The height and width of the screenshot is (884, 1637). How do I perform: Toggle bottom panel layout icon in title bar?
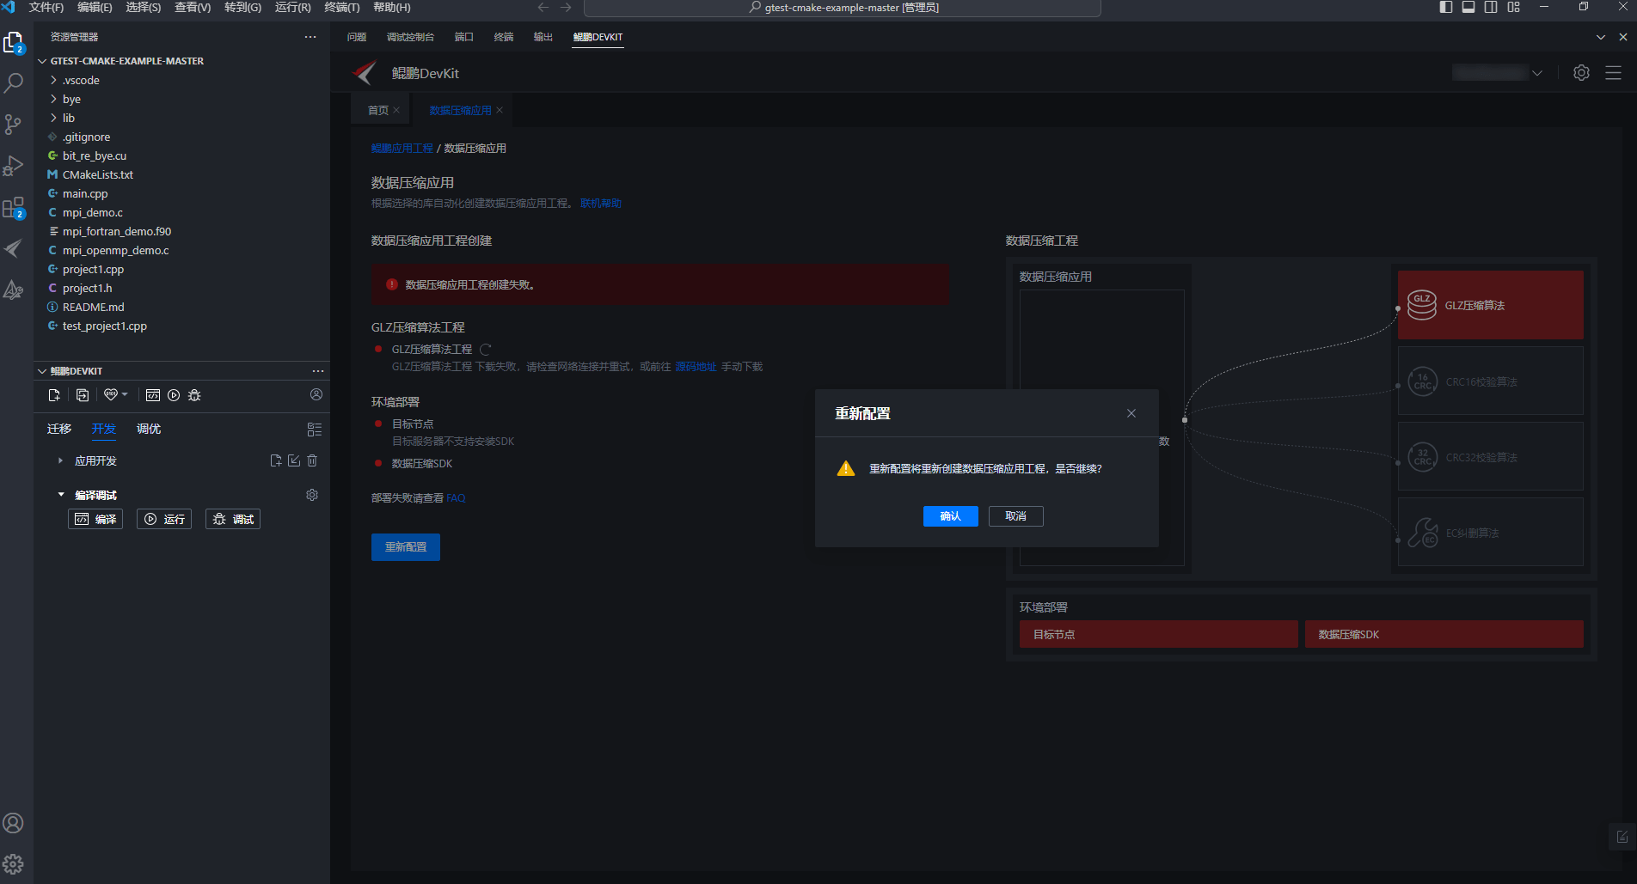[1468, 7]
